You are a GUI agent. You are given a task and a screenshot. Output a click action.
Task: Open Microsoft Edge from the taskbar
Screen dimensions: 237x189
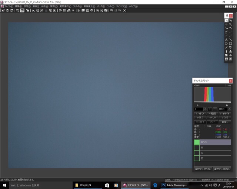click(155, 185)
